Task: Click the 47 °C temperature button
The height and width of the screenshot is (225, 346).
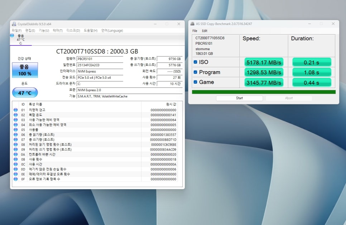Action: point(25,93)
